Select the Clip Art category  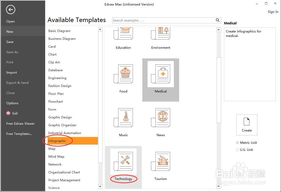pyautogui.click(x=54, y=62)
